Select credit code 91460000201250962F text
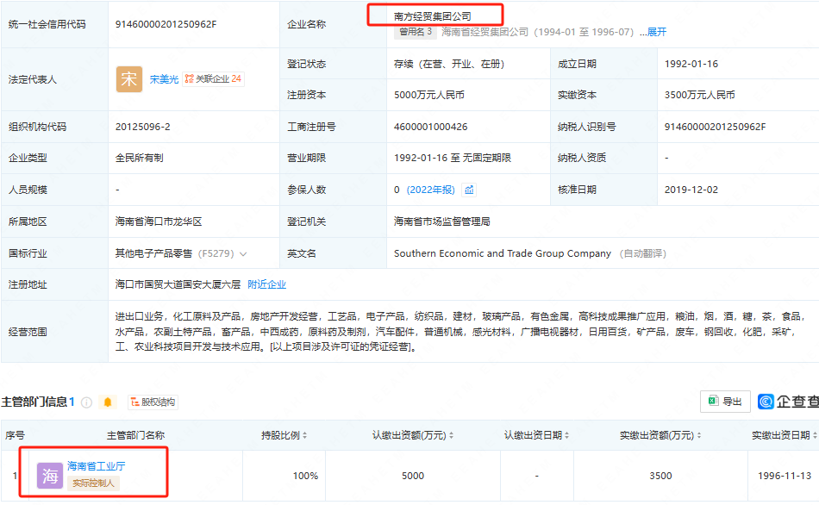819x505 pixels. pyautogui.click(x=166, y=24)
